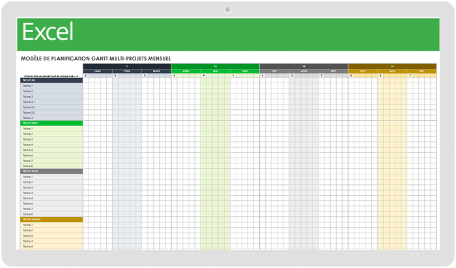Select first-Monday date cell under AOÛT
Viewport: 456px width, 268px height.
coord(292,75)
